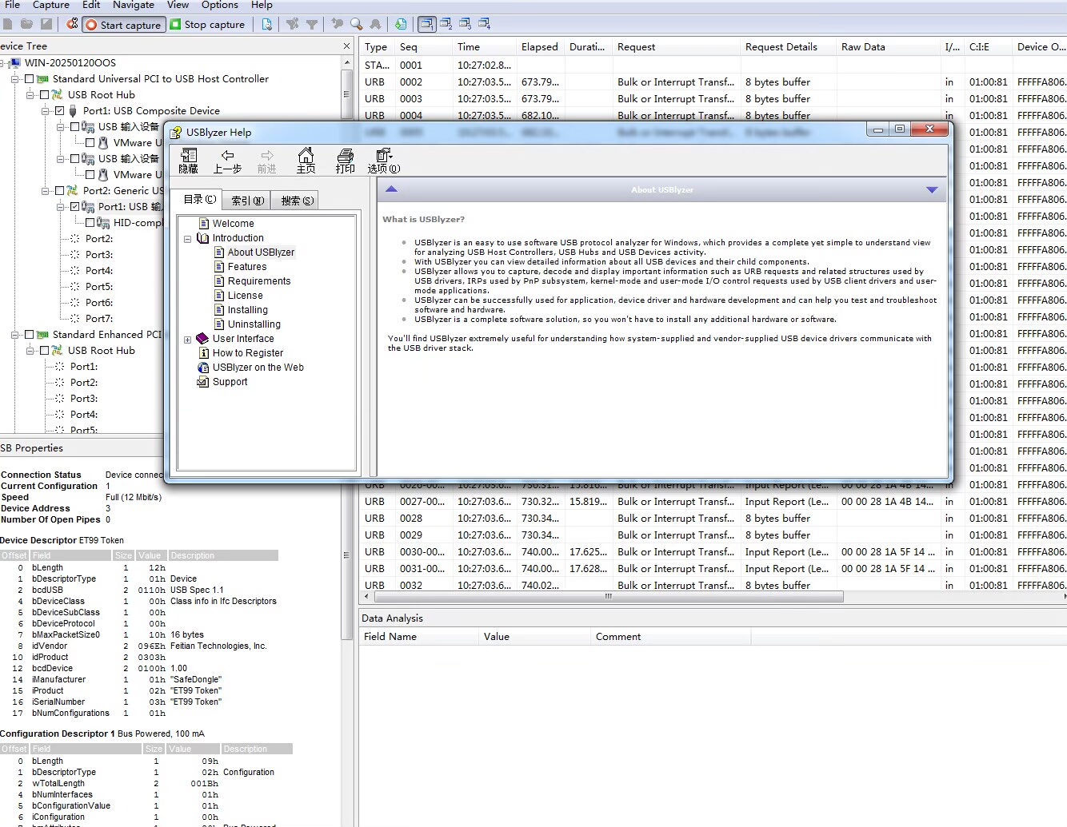Viewport: 1067px width, 827px height.
Task: Click the USBlyzer on the Web globe icon
Action: [203, 368]
